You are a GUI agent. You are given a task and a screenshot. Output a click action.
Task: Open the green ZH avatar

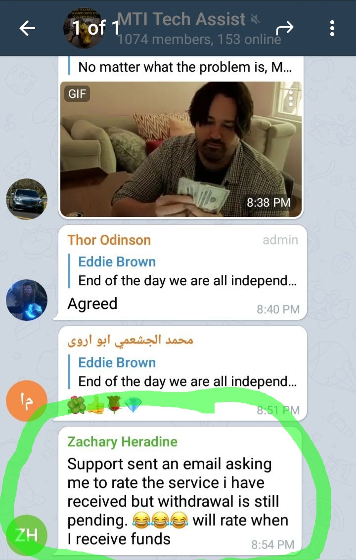tap(27, 535)
